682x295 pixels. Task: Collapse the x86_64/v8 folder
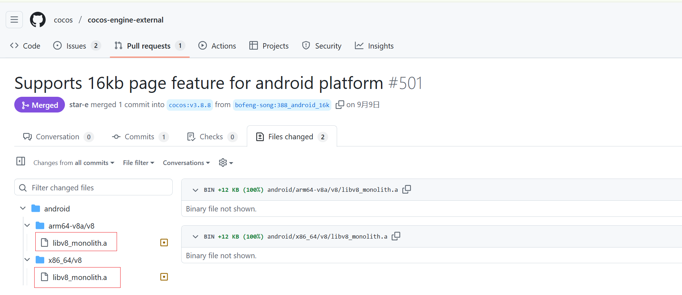tap(27, 260)
